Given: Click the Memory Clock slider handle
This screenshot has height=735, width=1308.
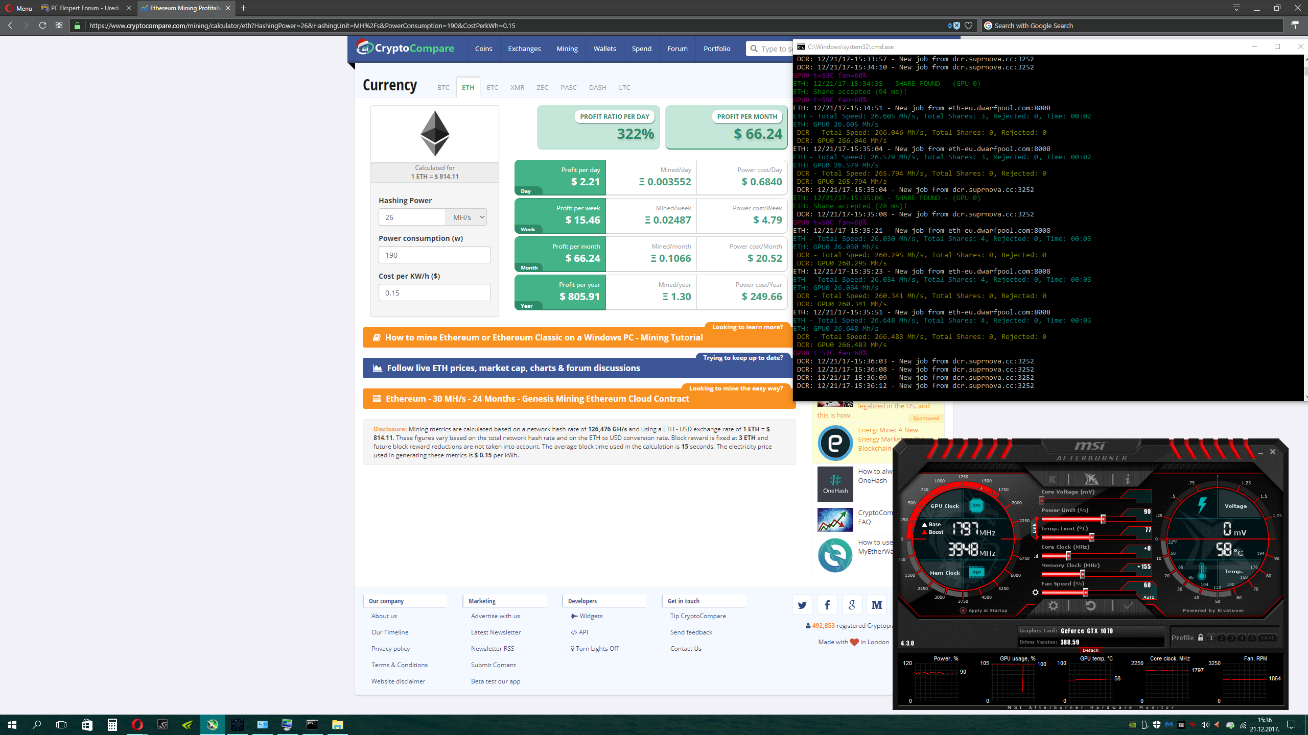Looking at the screenshot, I should coord(1082,574).
